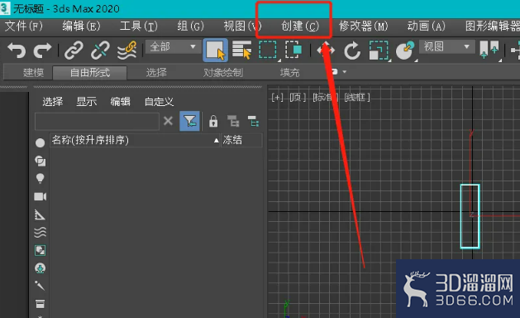The image size is (520, 318).
Task: Toggle display of XRefs download icon
Action: coord(41,268)
